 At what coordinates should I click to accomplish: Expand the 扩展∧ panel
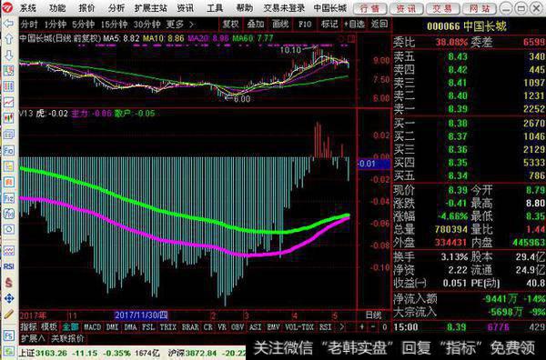[x=33, y=338]
